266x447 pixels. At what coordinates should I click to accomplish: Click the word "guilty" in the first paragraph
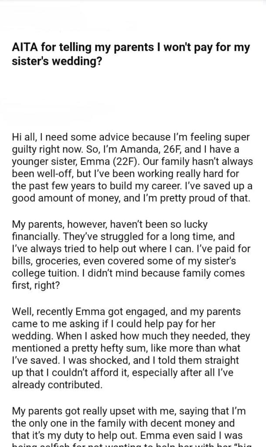tap(26, 148)
